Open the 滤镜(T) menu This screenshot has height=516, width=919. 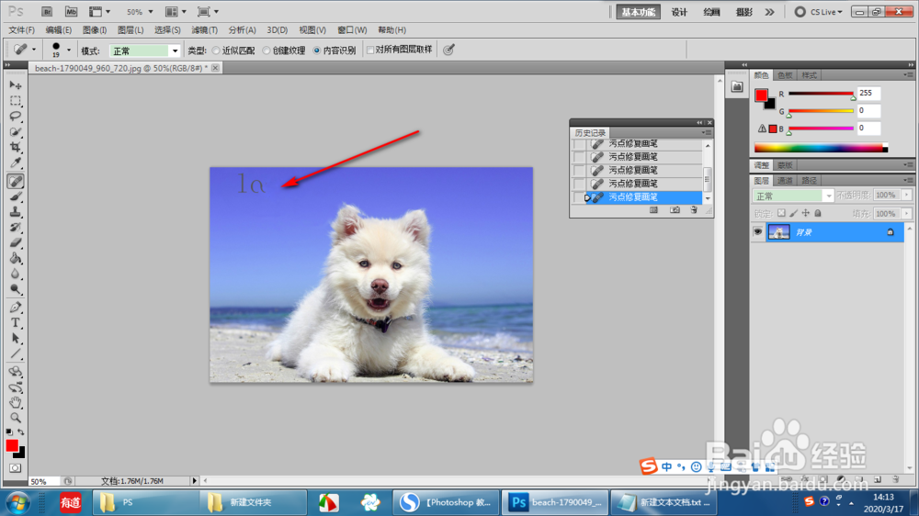click(x=205, y=30)
